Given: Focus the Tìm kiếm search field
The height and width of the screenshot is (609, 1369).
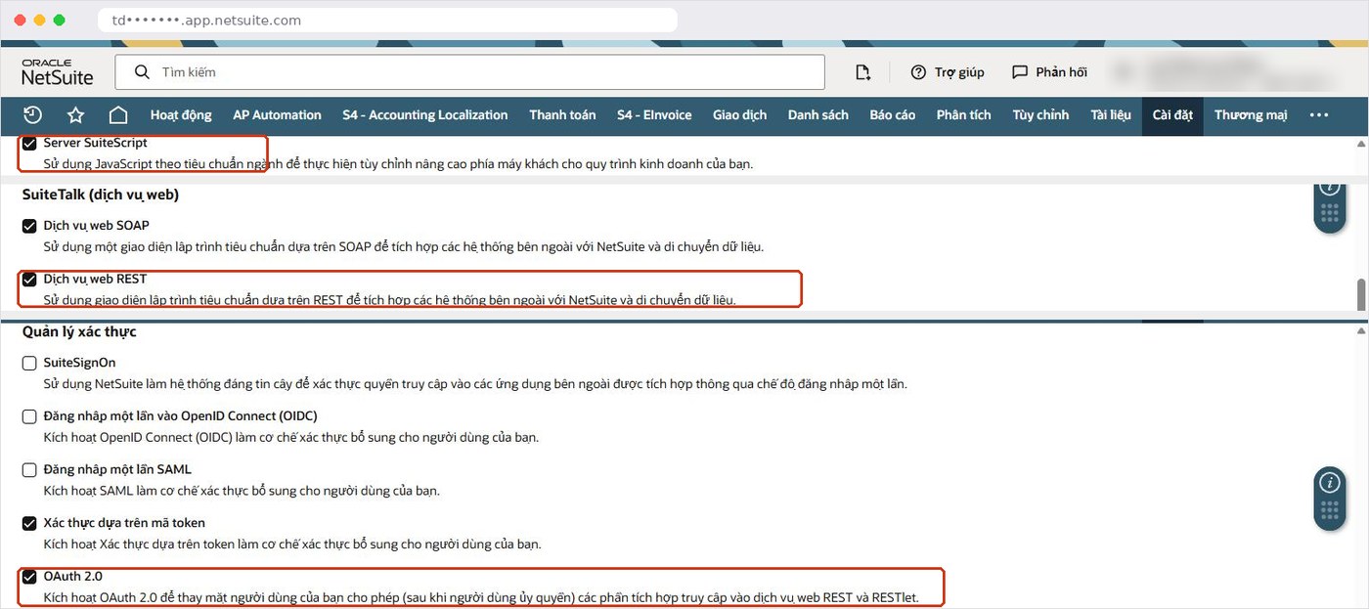Looking at the screenshot, I should pyautogui.click(x=469, y=72).
